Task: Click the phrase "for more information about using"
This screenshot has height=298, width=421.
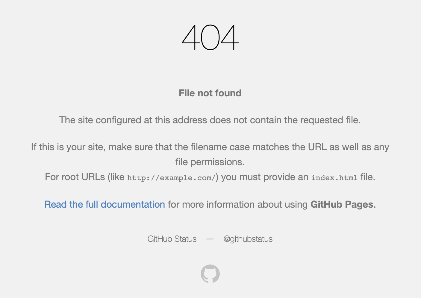Action: point(238,204)
